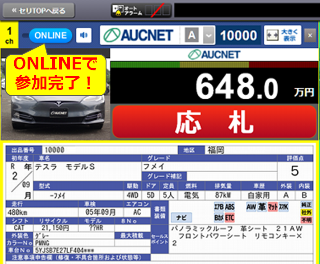Image resolution: width=320 pixels, height=264 pixels.
Task: Click the AW alloy wheel badge
Action: [251, 207]
